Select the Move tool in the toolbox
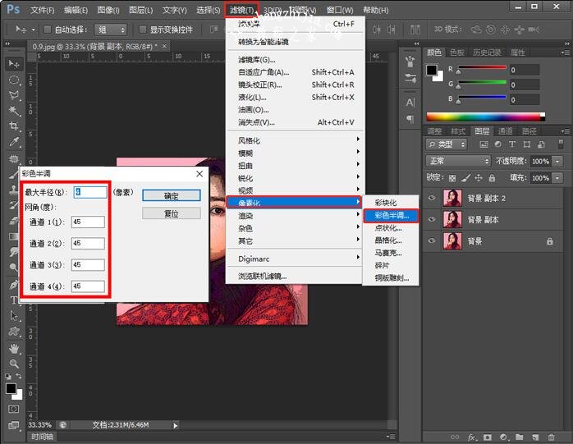The image size is (573, 444). pos(14,63)
